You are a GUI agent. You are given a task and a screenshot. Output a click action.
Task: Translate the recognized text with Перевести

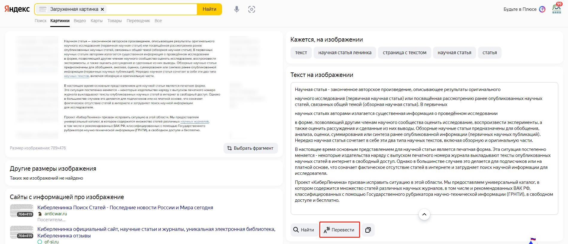pos(339,230)
